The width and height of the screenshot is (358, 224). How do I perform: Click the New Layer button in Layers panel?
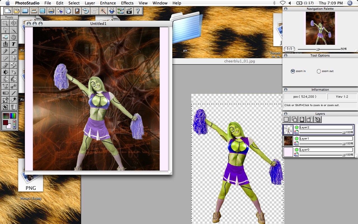(286, 120)
